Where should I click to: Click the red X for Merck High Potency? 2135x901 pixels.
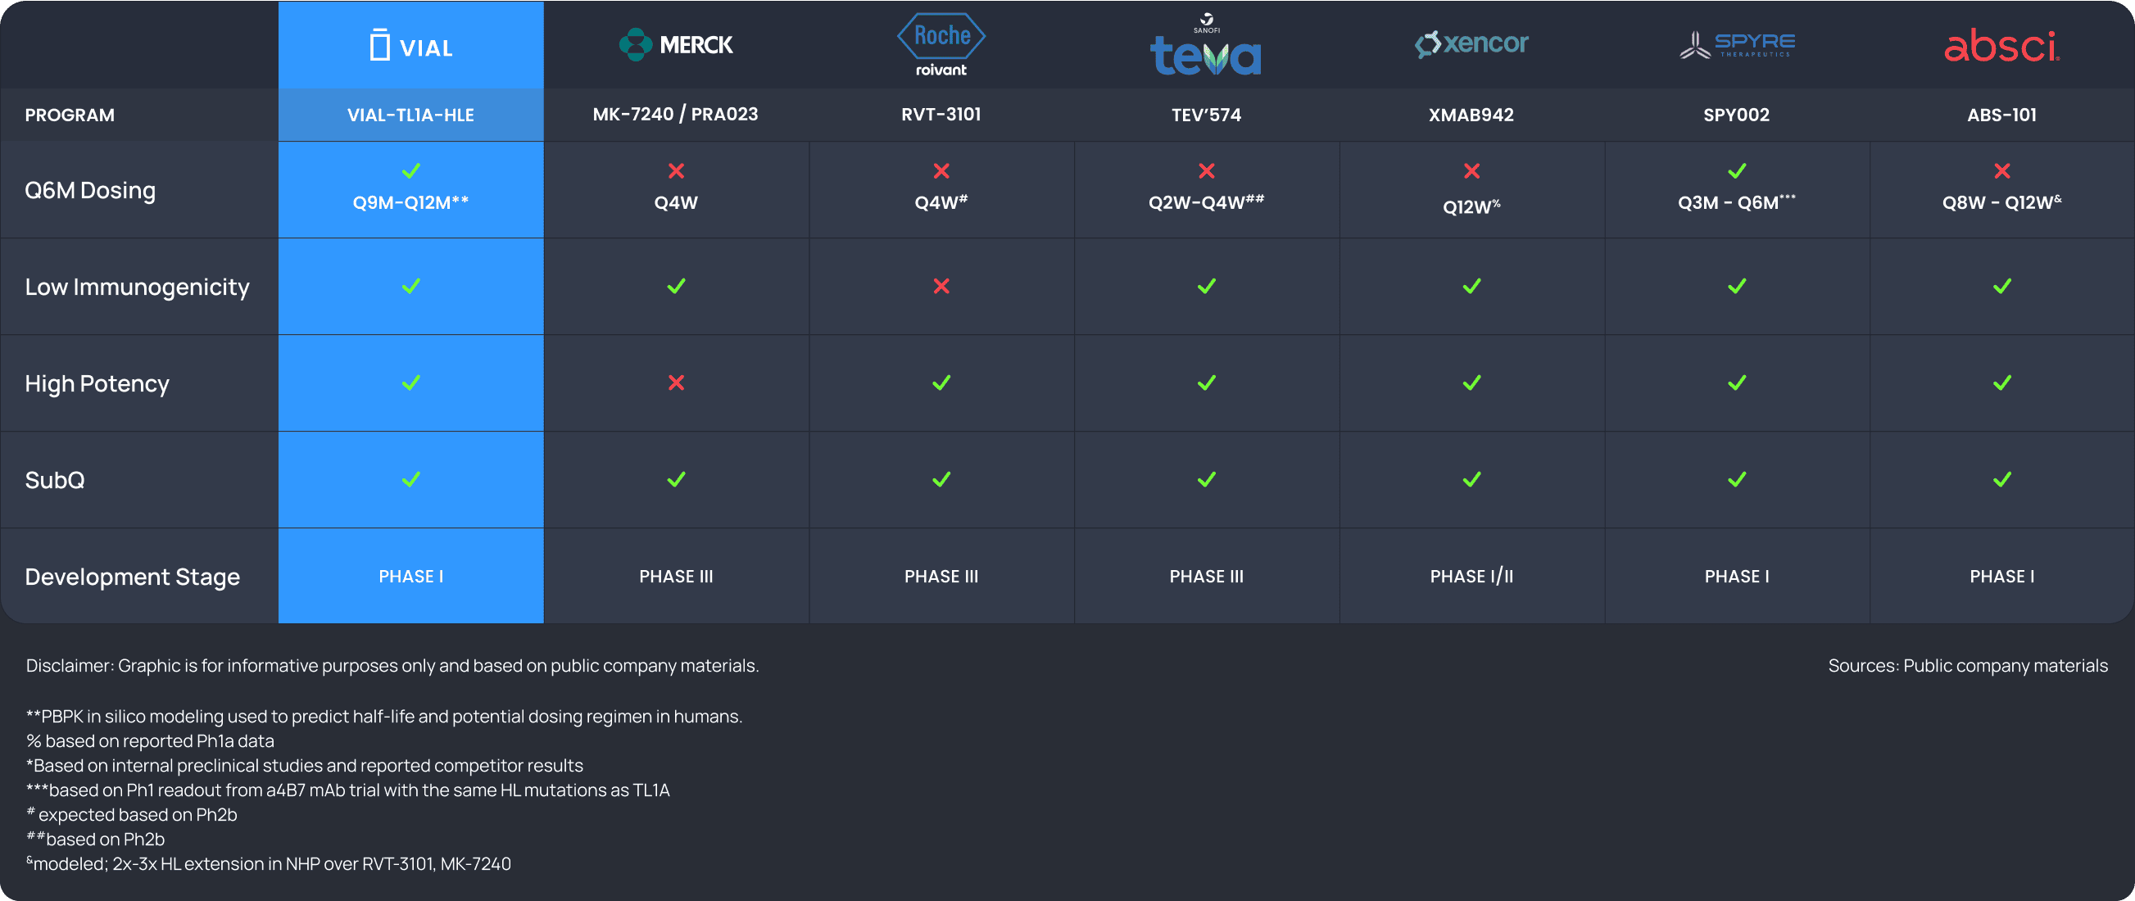[x=677, y=383]
